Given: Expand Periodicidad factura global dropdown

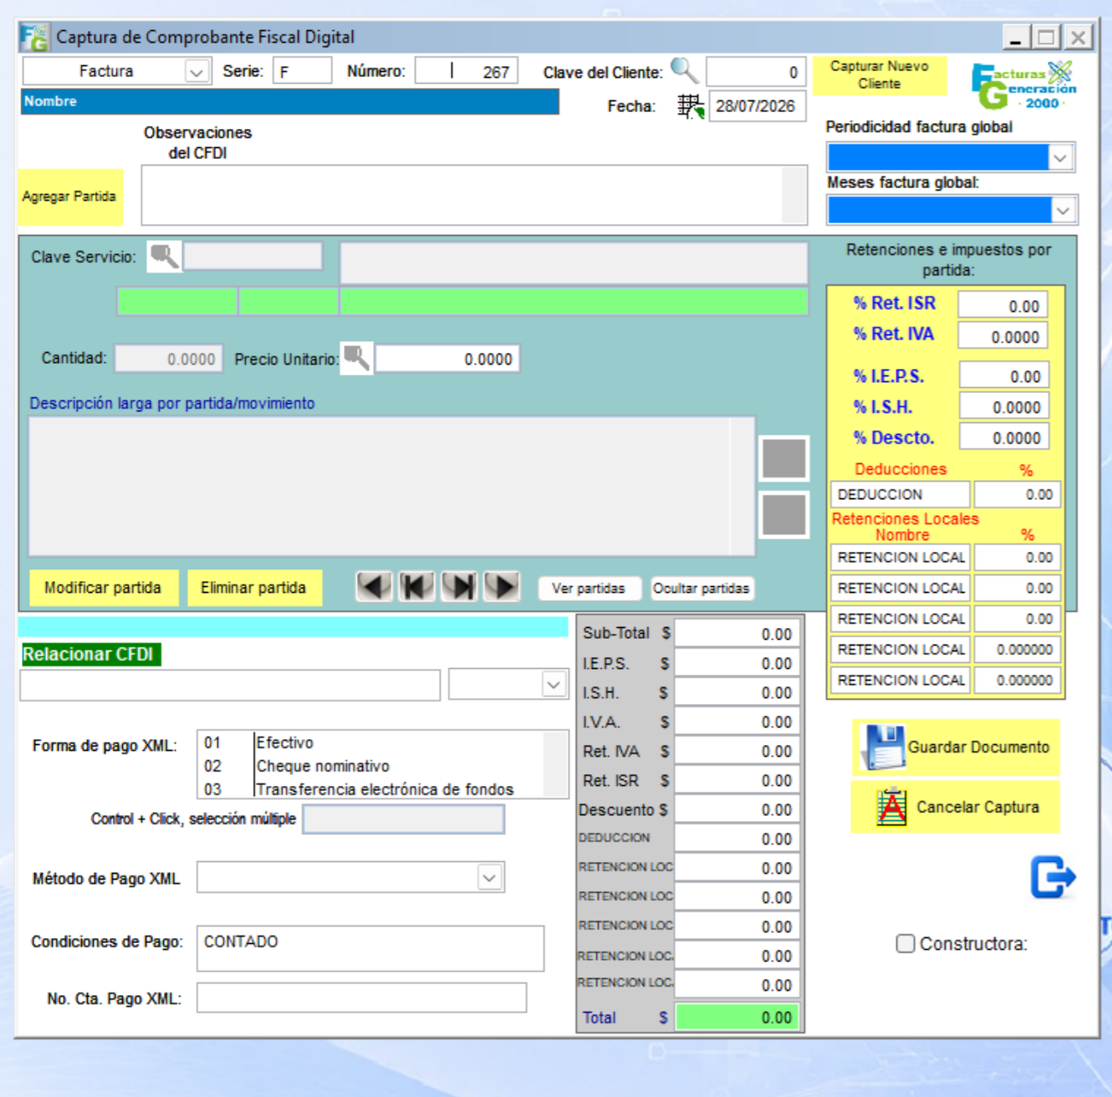Looking at the screenshot, I should point(1060,157).
